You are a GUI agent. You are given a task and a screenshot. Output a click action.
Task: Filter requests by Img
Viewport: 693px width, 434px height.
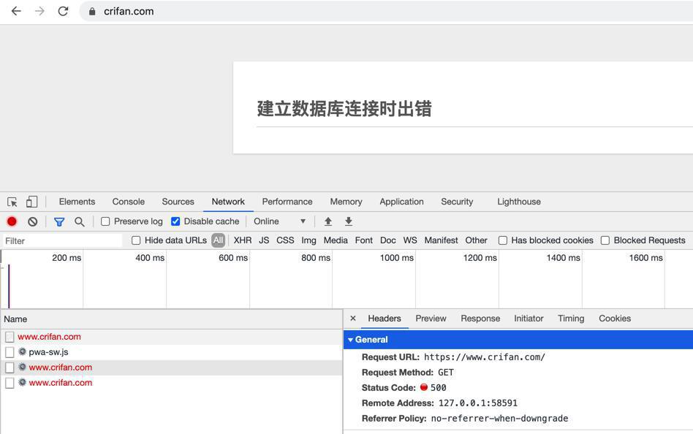click(308, 240)
